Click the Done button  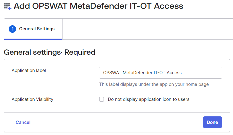[212, 122]
